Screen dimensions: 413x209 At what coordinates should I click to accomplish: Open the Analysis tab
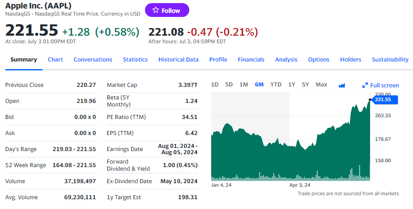pyautogui.click(x=286, y=60)
